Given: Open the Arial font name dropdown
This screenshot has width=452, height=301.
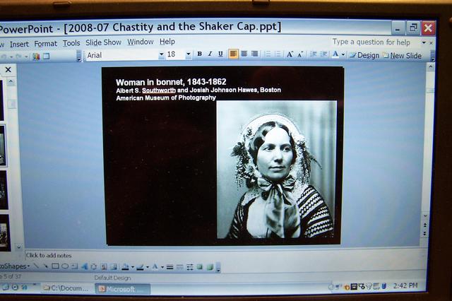Looking at the screenshot, I should (x=161, y=54).
